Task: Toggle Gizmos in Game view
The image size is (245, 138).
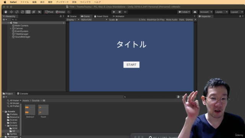Action: point(189,20)
